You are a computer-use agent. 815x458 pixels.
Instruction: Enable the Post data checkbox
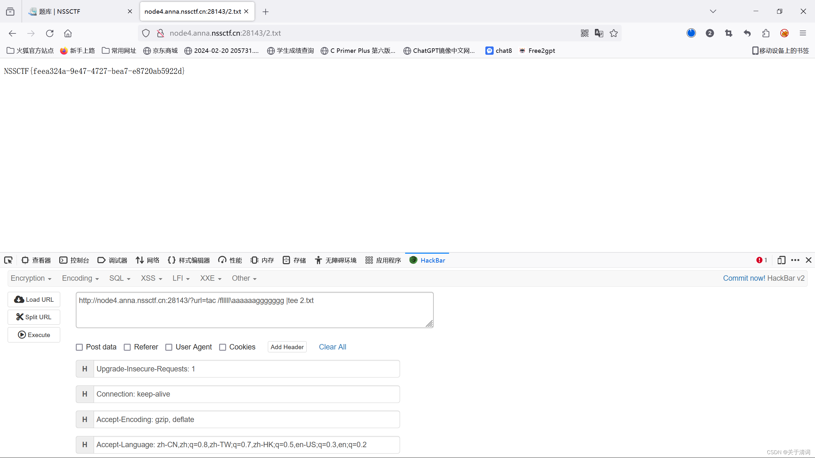click(79, 347)
